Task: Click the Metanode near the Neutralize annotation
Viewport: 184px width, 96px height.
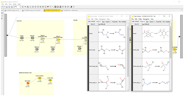Action: pyautogui.click(x=80, y=48)
